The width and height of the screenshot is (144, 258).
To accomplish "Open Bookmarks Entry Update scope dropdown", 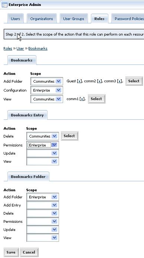I will [x=43, y=153].
